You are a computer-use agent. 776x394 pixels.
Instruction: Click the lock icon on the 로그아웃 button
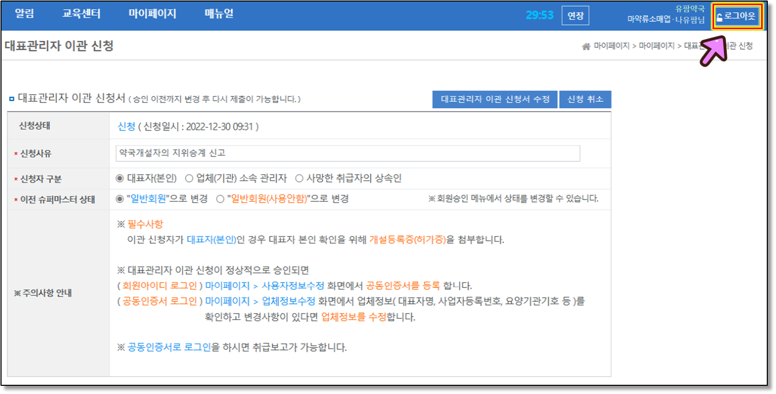click(x=720, y=17)
